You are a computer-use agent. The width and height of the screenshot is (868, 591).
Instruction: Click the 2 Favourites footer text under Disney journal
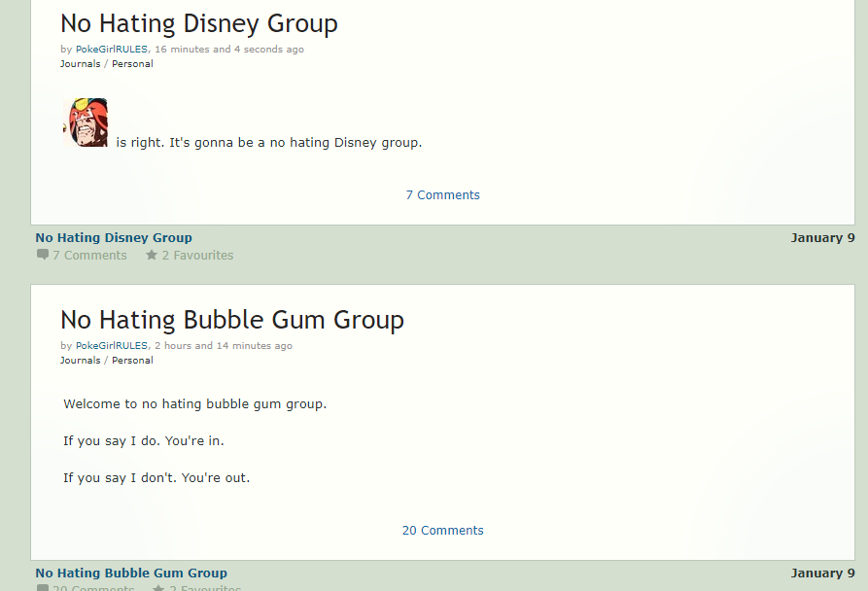point(197,255)
